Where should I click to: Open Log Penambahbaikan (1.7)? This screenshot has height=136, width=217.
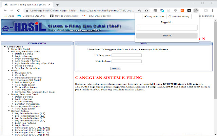point(30,114)
